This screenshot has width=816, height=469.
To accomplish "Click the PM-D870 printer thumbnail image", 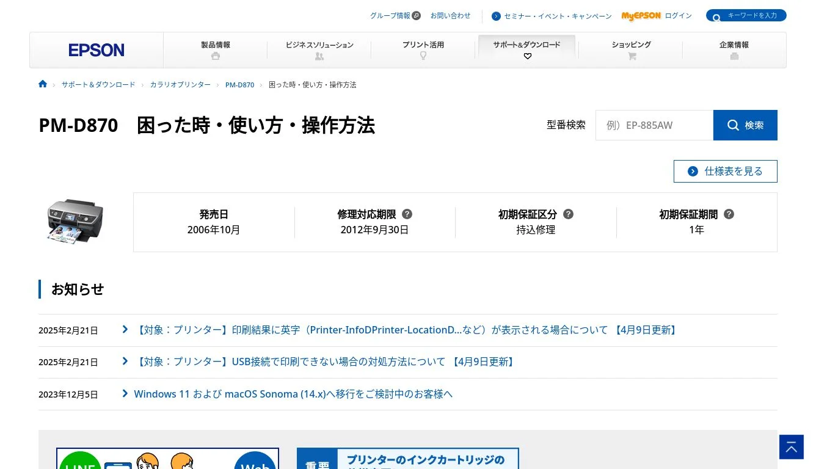I will point(75,222).
